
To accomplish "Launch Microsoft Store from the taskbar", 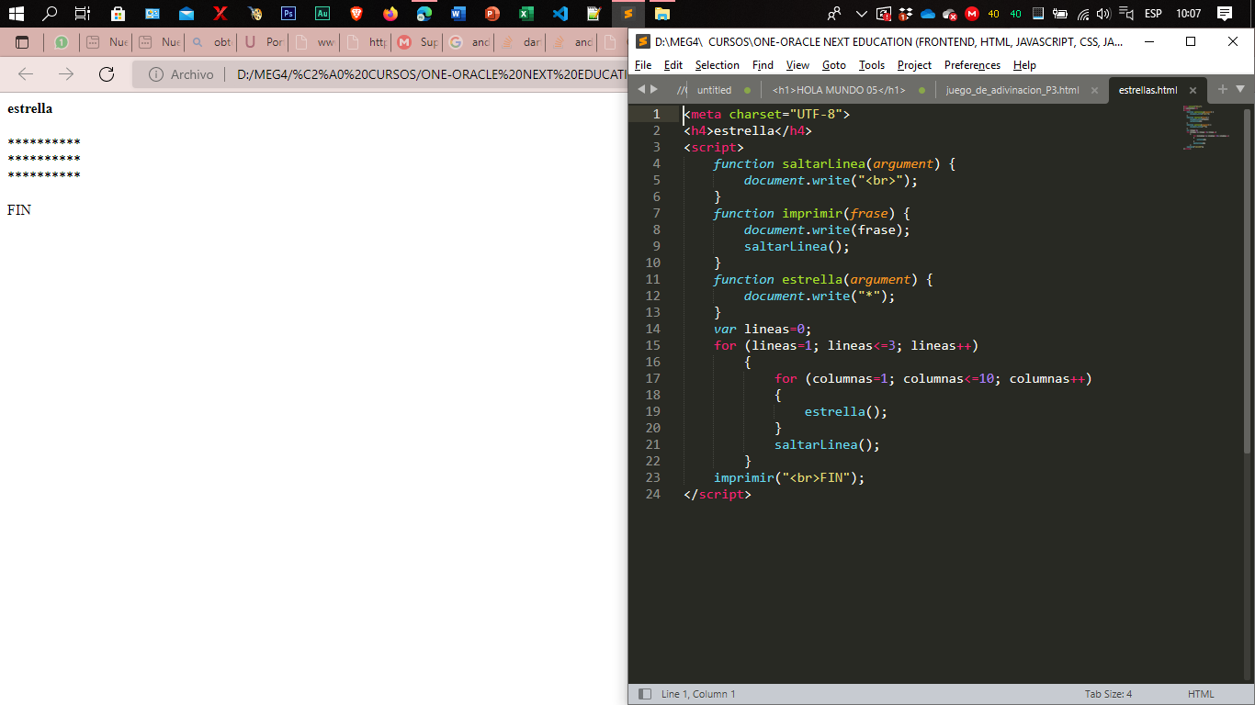I will point(118,14).
